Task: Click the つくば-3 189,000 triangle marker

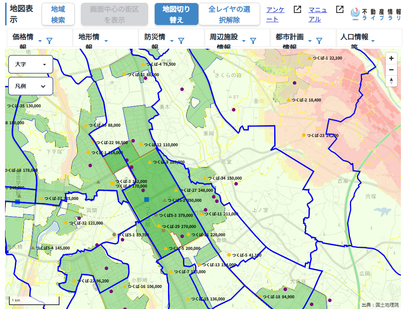Action: click(150, 162)
